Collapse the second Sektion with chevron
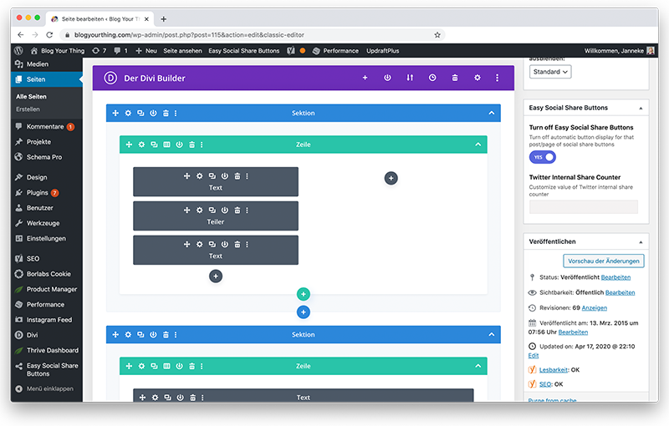 coord(492,334)
